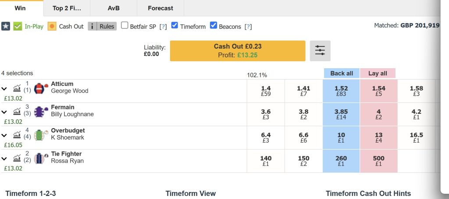Expand the Tie Fighter runner details
449x199 pixels.
pos(4,158)
